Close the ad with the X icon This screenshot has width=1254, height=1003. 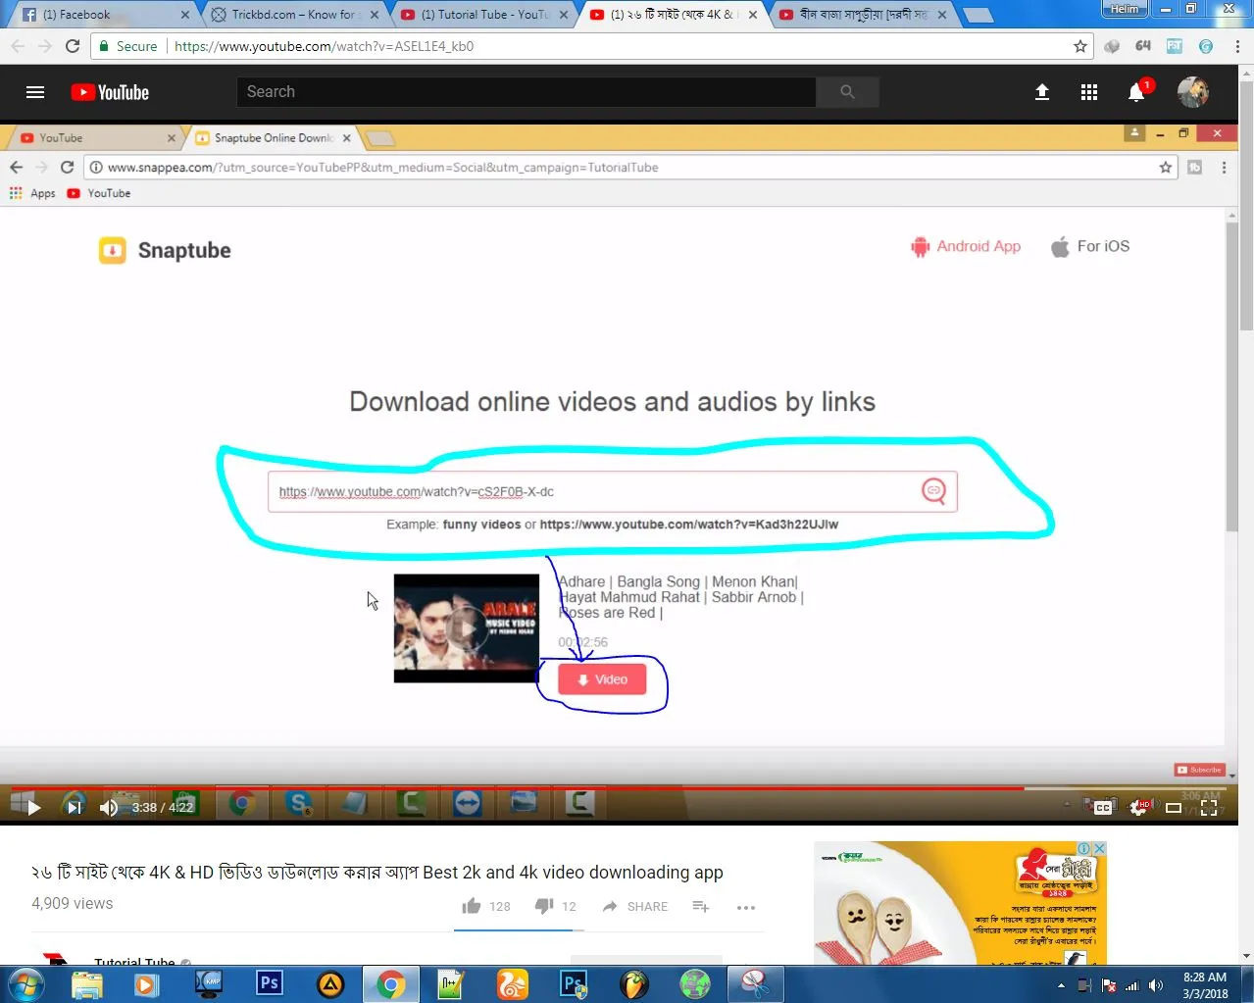1100,848
